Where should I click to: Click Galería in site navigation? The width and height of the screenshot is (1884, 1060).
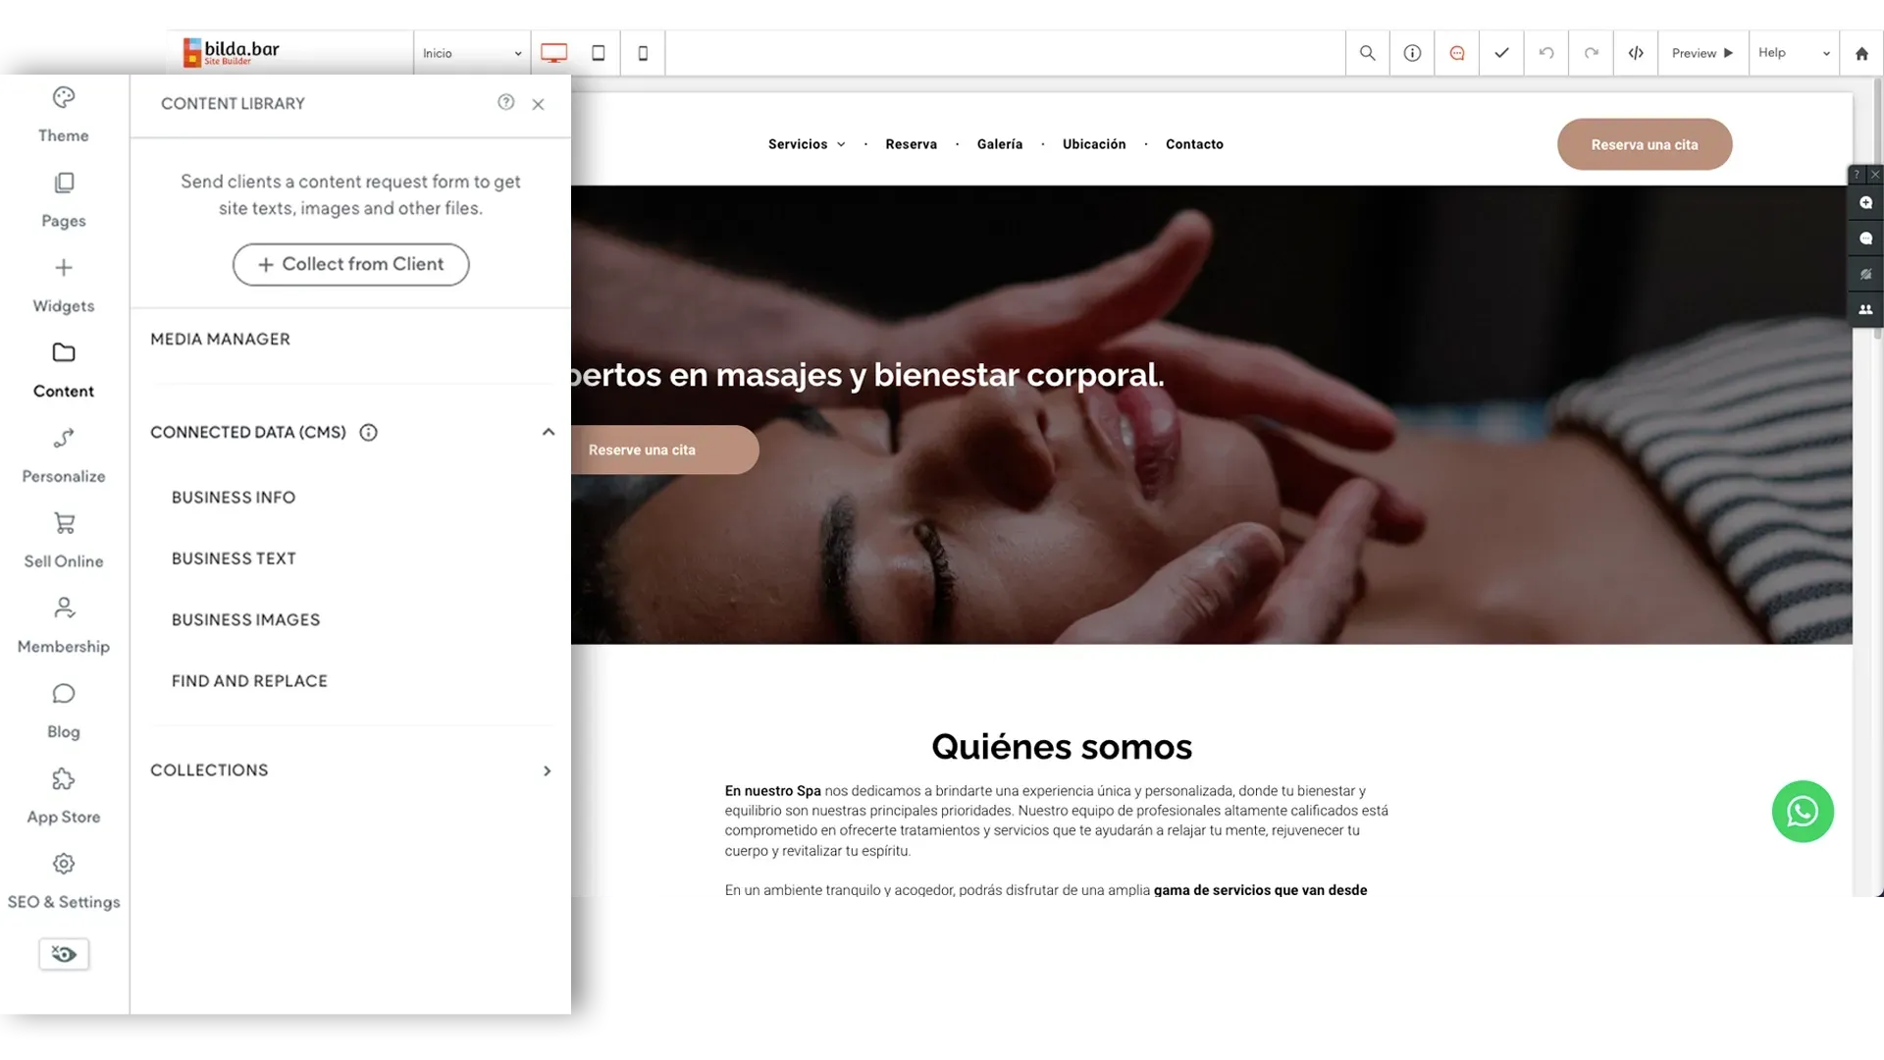(x=999, y=144)
